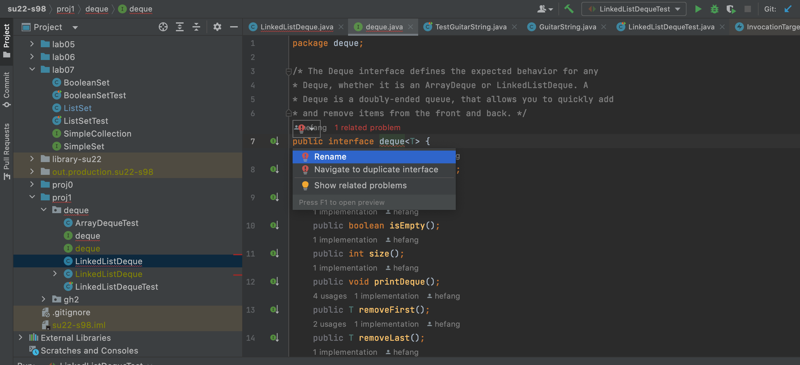The image size is (800, 365).
Task: Click the Git update project arrow icon
Action: pyautogui.click(x=788, y=9)
